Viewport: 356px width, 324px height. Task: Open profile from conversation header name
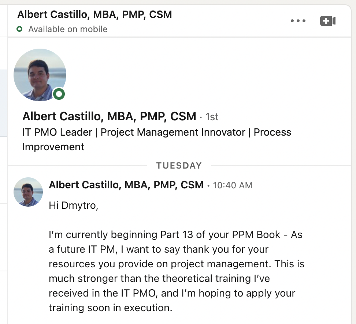pos(94,15)
